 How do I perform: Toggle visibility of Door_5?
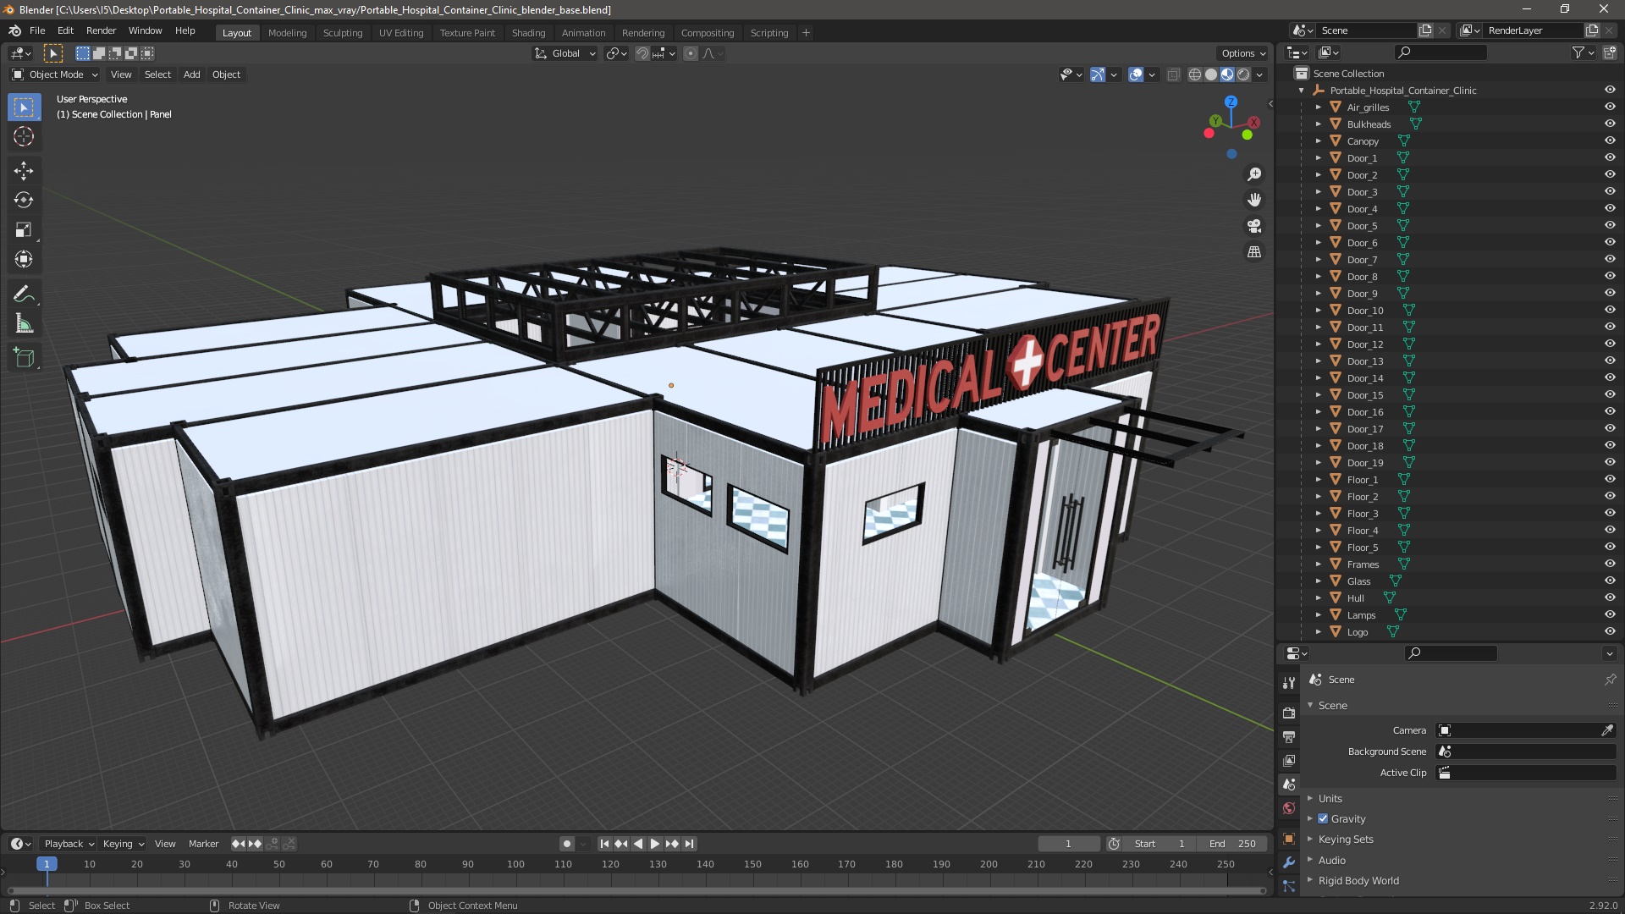coord(1609,225)
